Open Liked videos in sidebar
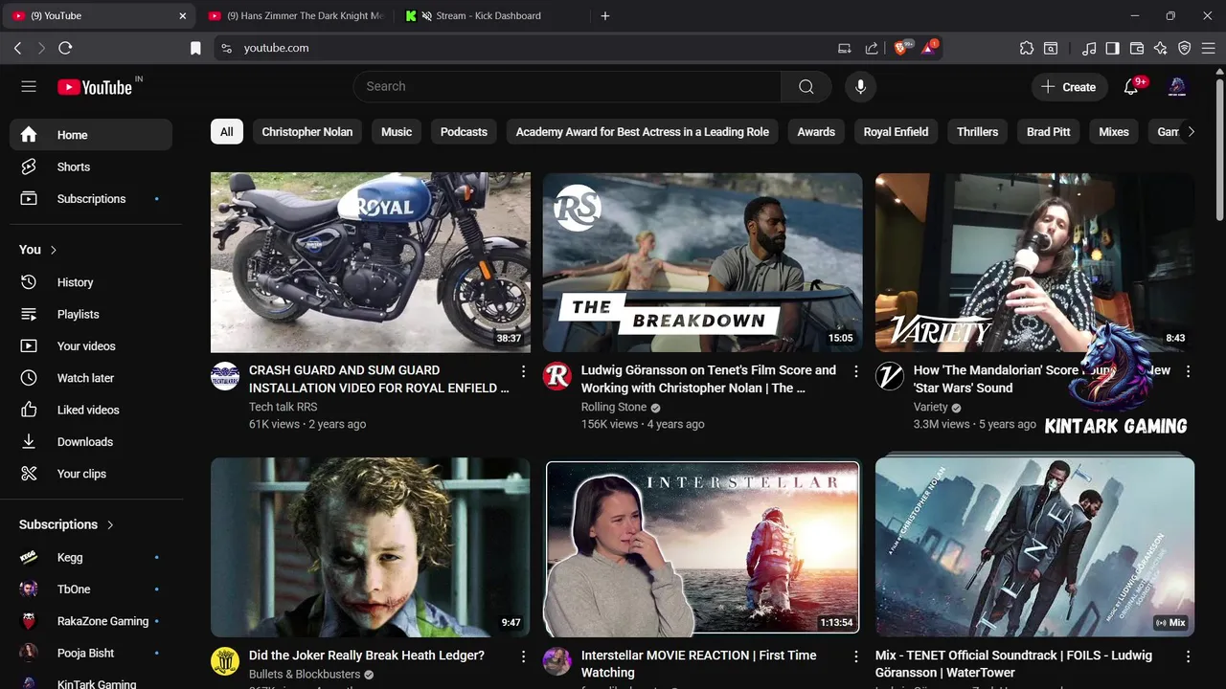Image resolution: width=1226 pixels, height=689 pixels. (x=91, y=410)
